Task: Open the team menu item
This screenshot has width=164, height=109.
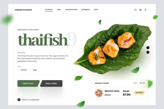Action: [96, 10]
